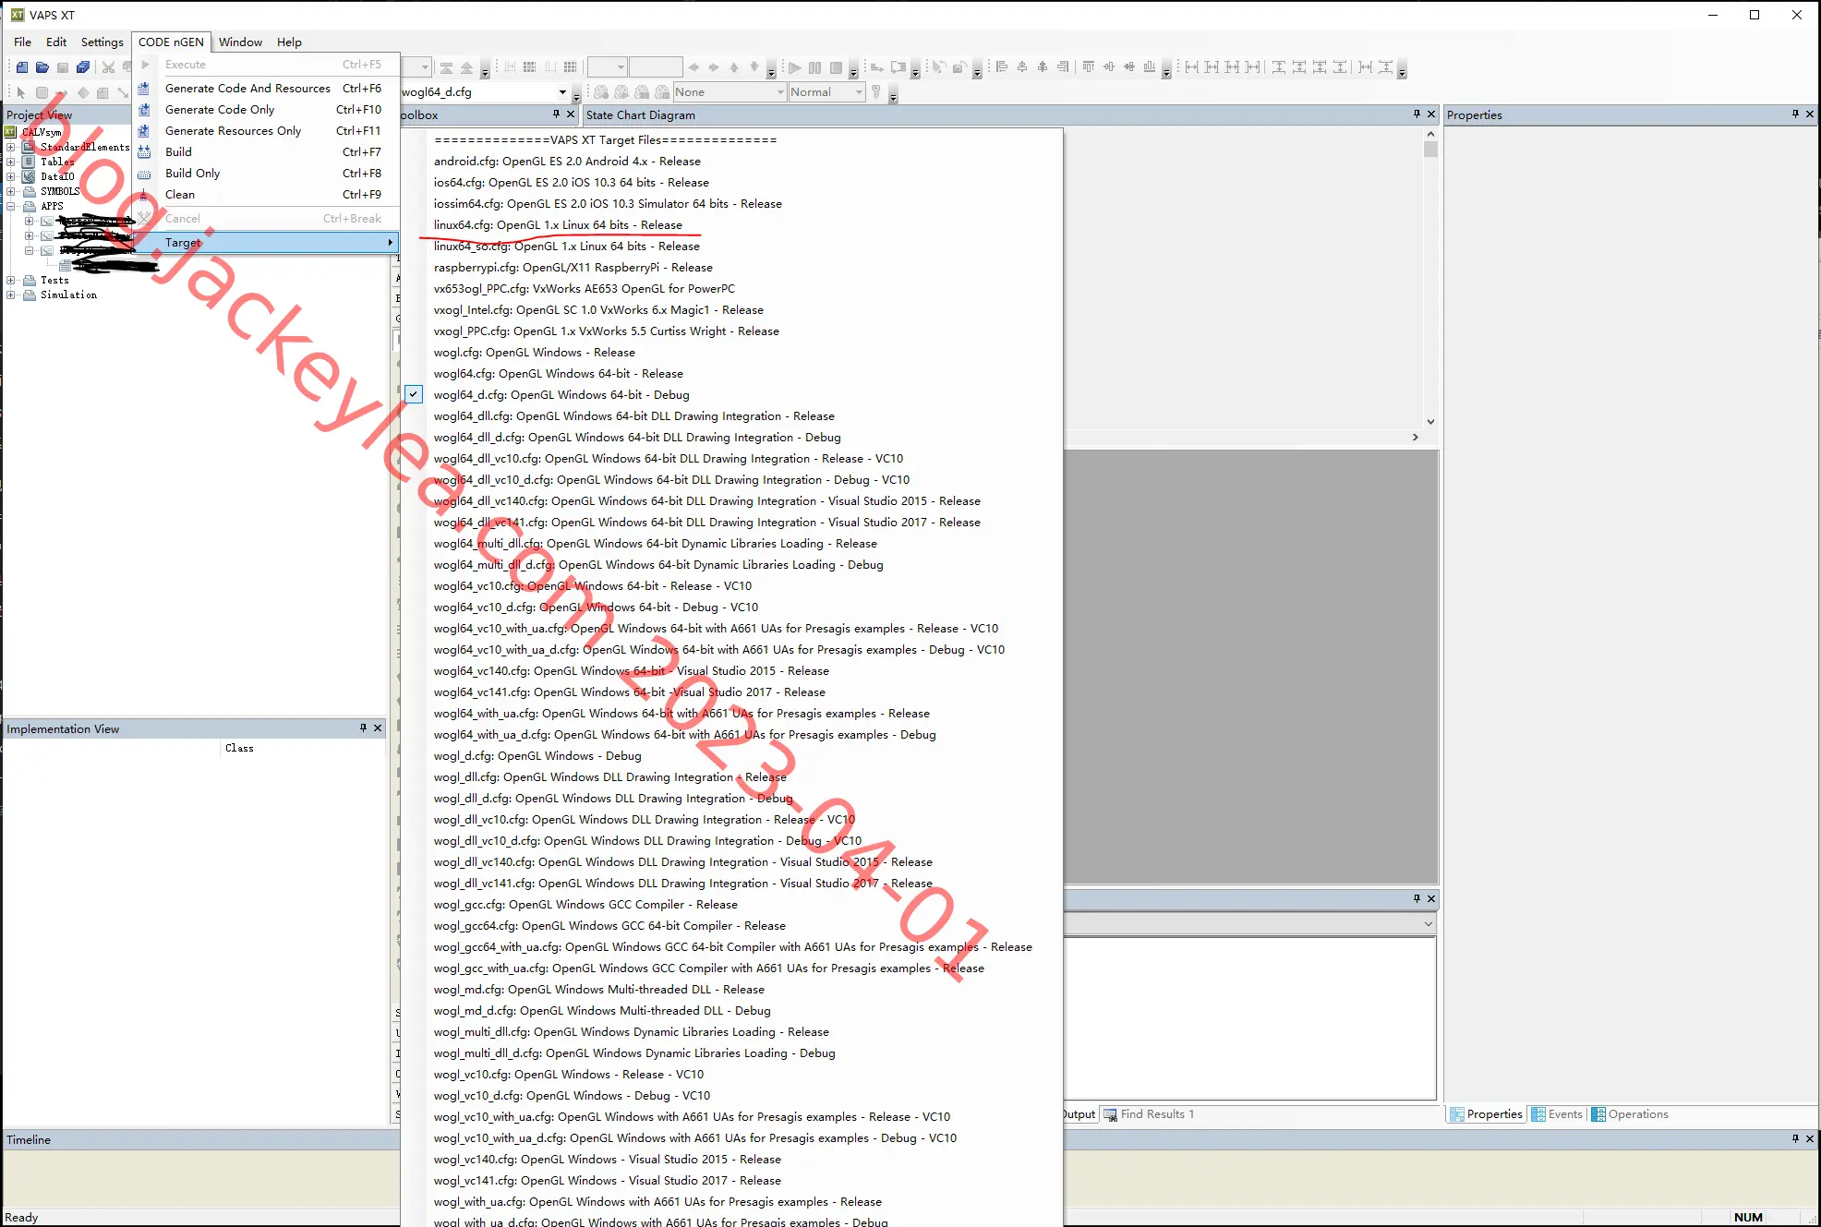Image resolution: width=1821 pixels, height=1227 pixels.
Task: Open the output panel combo dropdown
Action: (1428, 923)
